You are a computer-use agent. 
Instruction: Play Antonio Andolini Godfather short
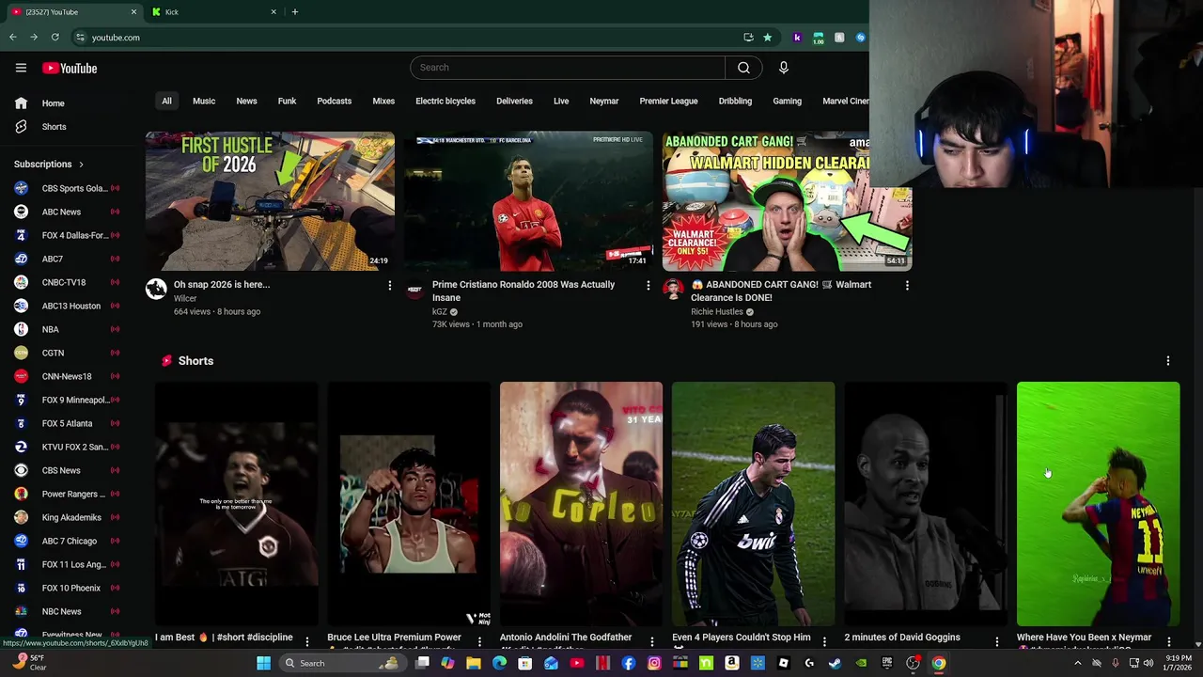click(581, 504)
